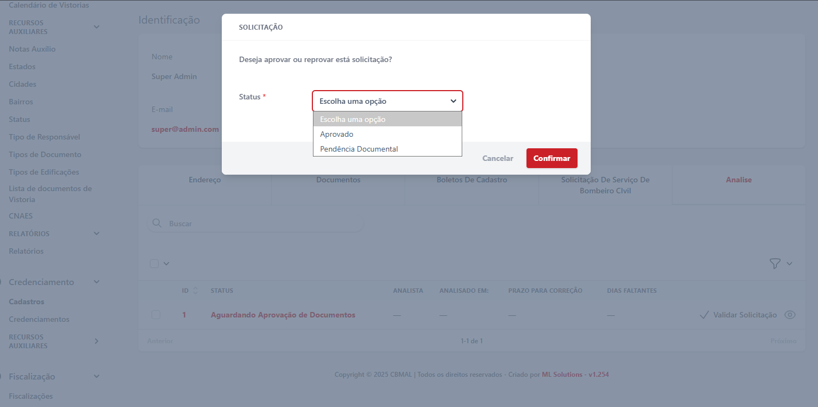818x407 pixels.
Task: Click the search magnifier icon
Action: coord(157,224)
